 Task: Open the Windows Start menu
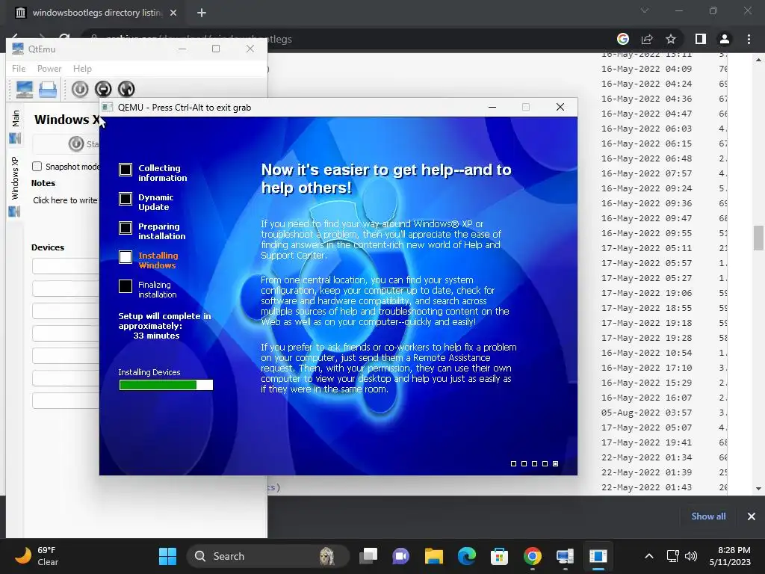[x=168, y=556]
